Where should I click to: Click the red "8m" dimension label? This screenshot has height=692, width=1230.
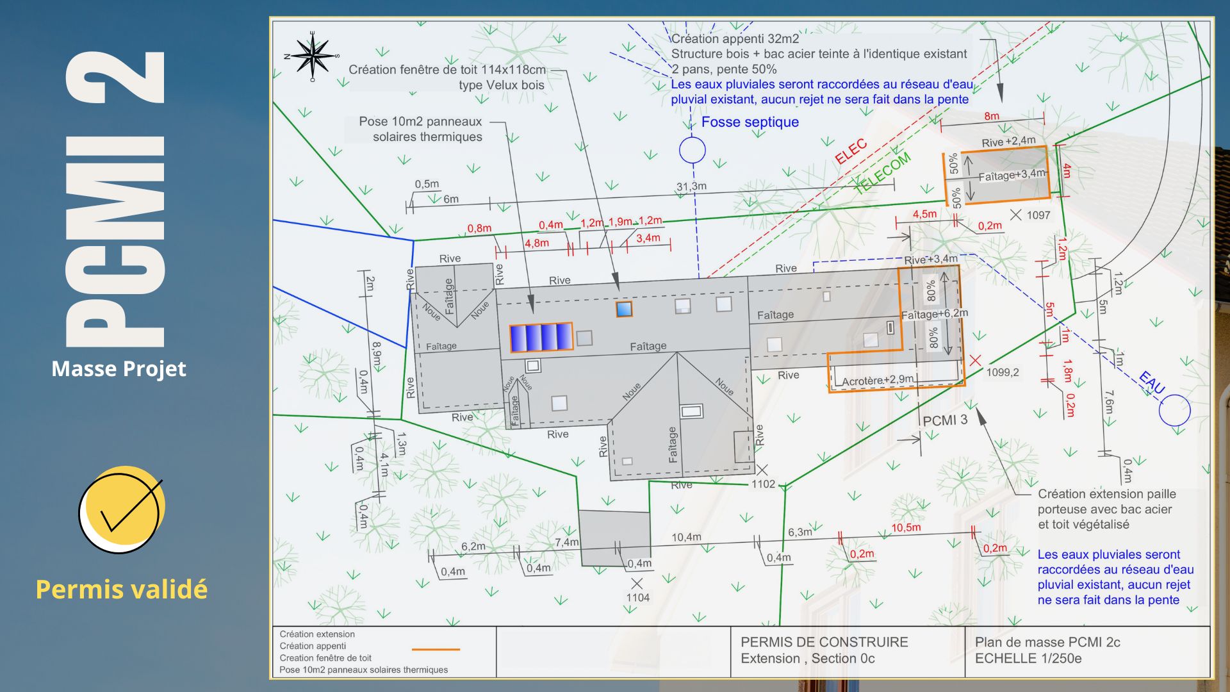point(992,116)
